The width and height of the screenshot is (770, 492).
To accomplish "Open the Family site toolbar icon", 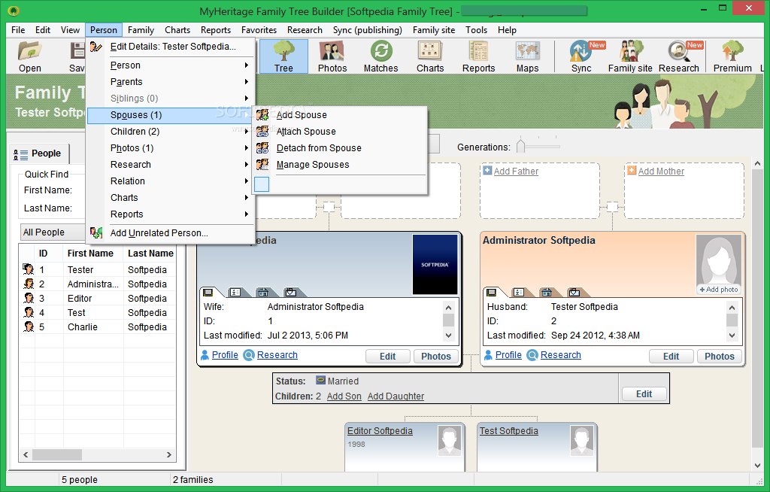I will tap(631, 57).
